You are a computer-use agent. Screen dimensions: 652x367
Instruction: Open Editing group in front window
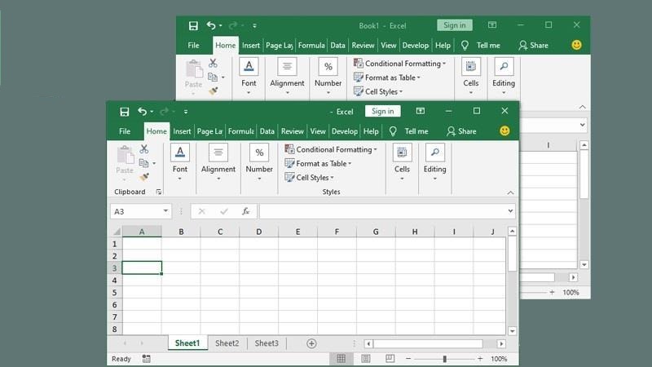435,162
